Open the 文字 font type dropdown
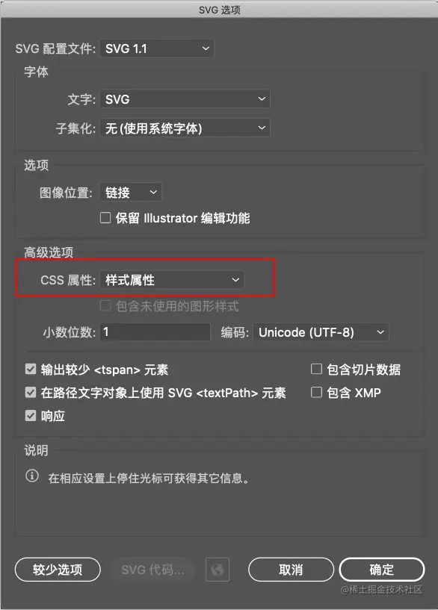The width and height of the screenshot is (438, 610). (x=185, y=99)
